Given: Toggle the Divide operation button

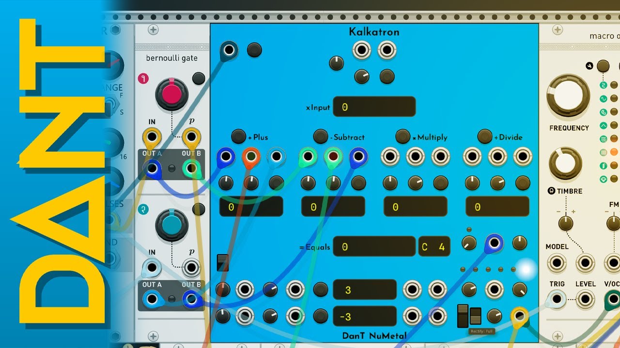Looking at the screenshot, I should (485, 137).
